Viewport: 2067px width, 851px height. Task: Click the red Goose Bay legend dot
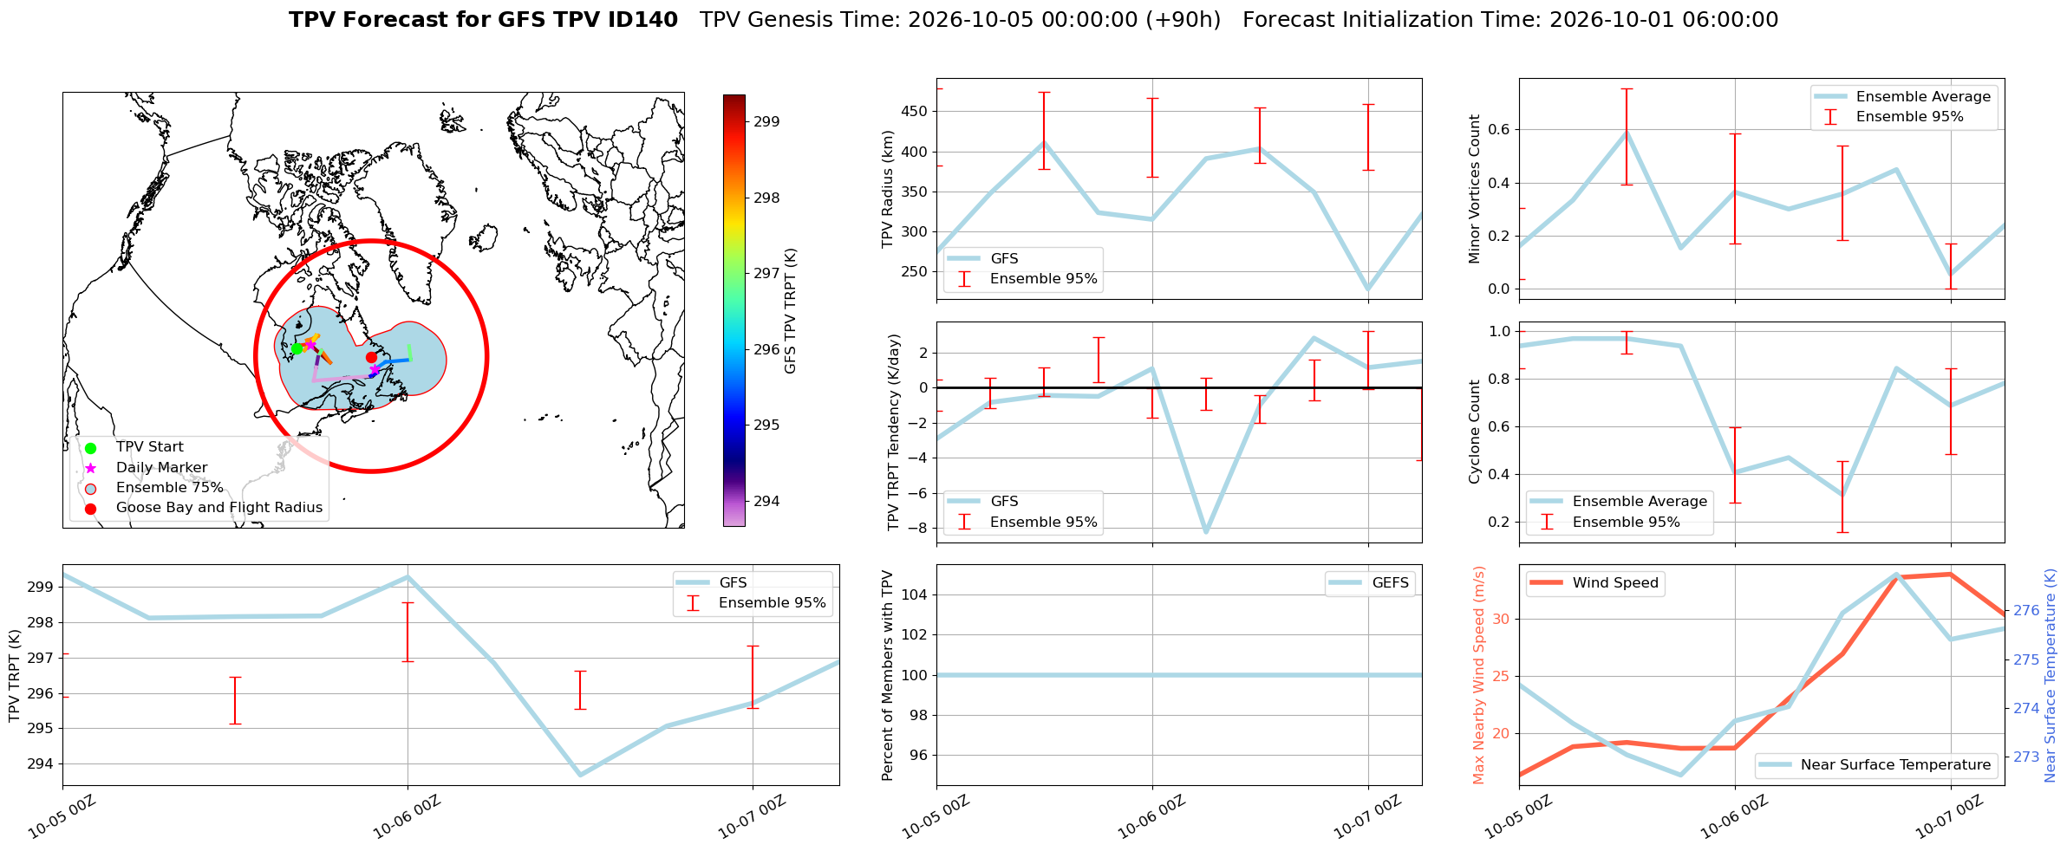(x=91, y=509)
